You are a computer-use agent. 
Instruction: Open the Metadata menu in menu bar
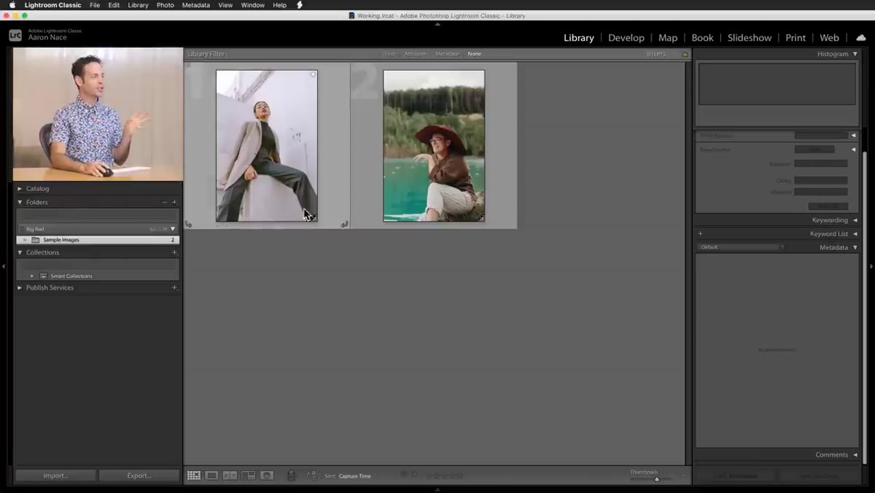(x=196, y=5)
